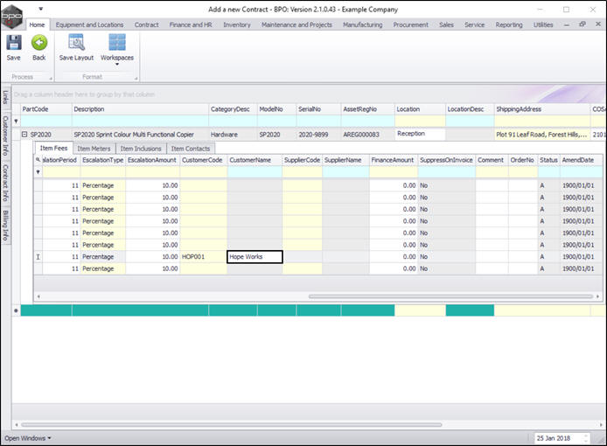Open the Reporting ribbon tab
607x446 pixels.
(x=509, y=24)
